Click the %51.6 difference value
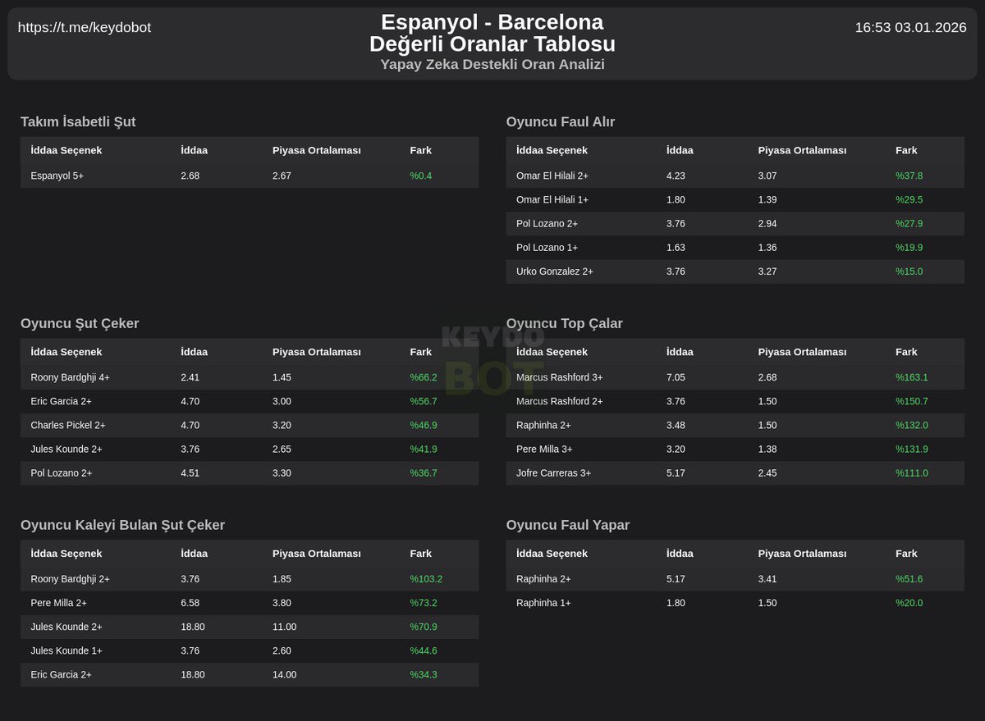The height and width of the screenshot is (721, 985). (x=909, y=579)
